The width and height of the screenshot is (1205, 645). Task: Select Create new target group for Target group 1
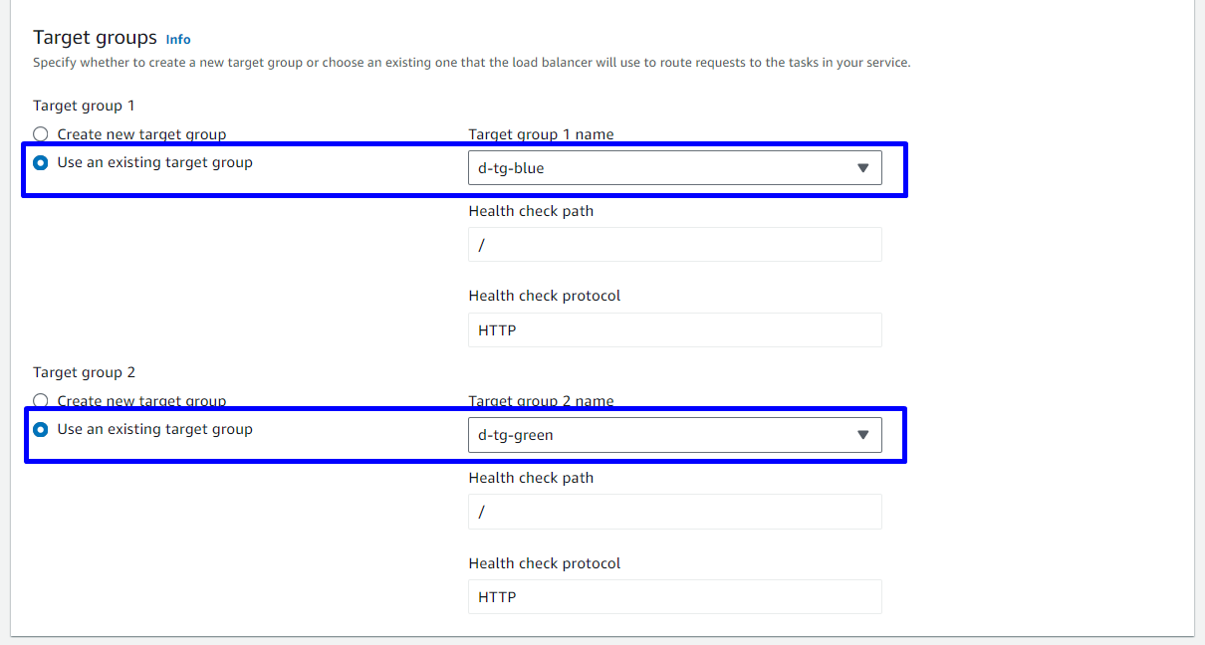(41, 134)
